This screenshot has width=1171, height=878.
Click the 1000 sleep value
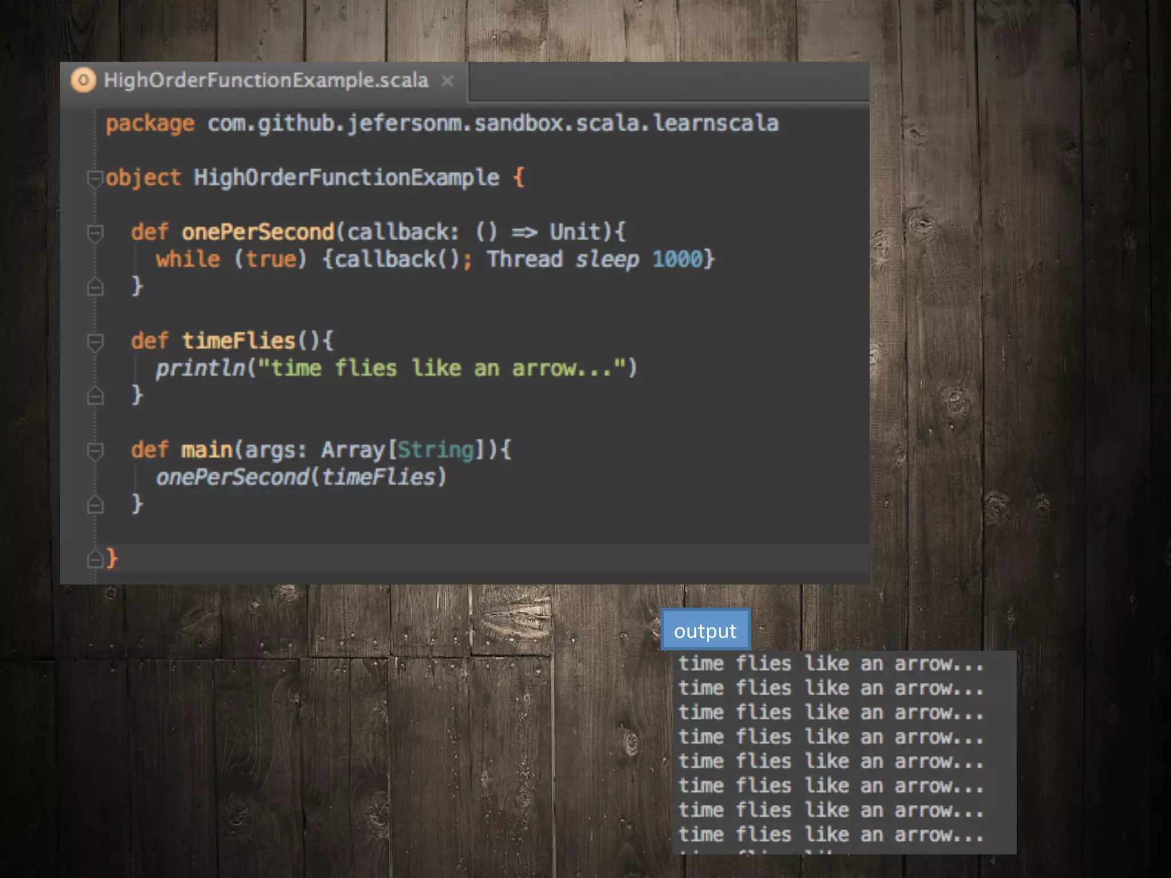click(x=677, y=260)
